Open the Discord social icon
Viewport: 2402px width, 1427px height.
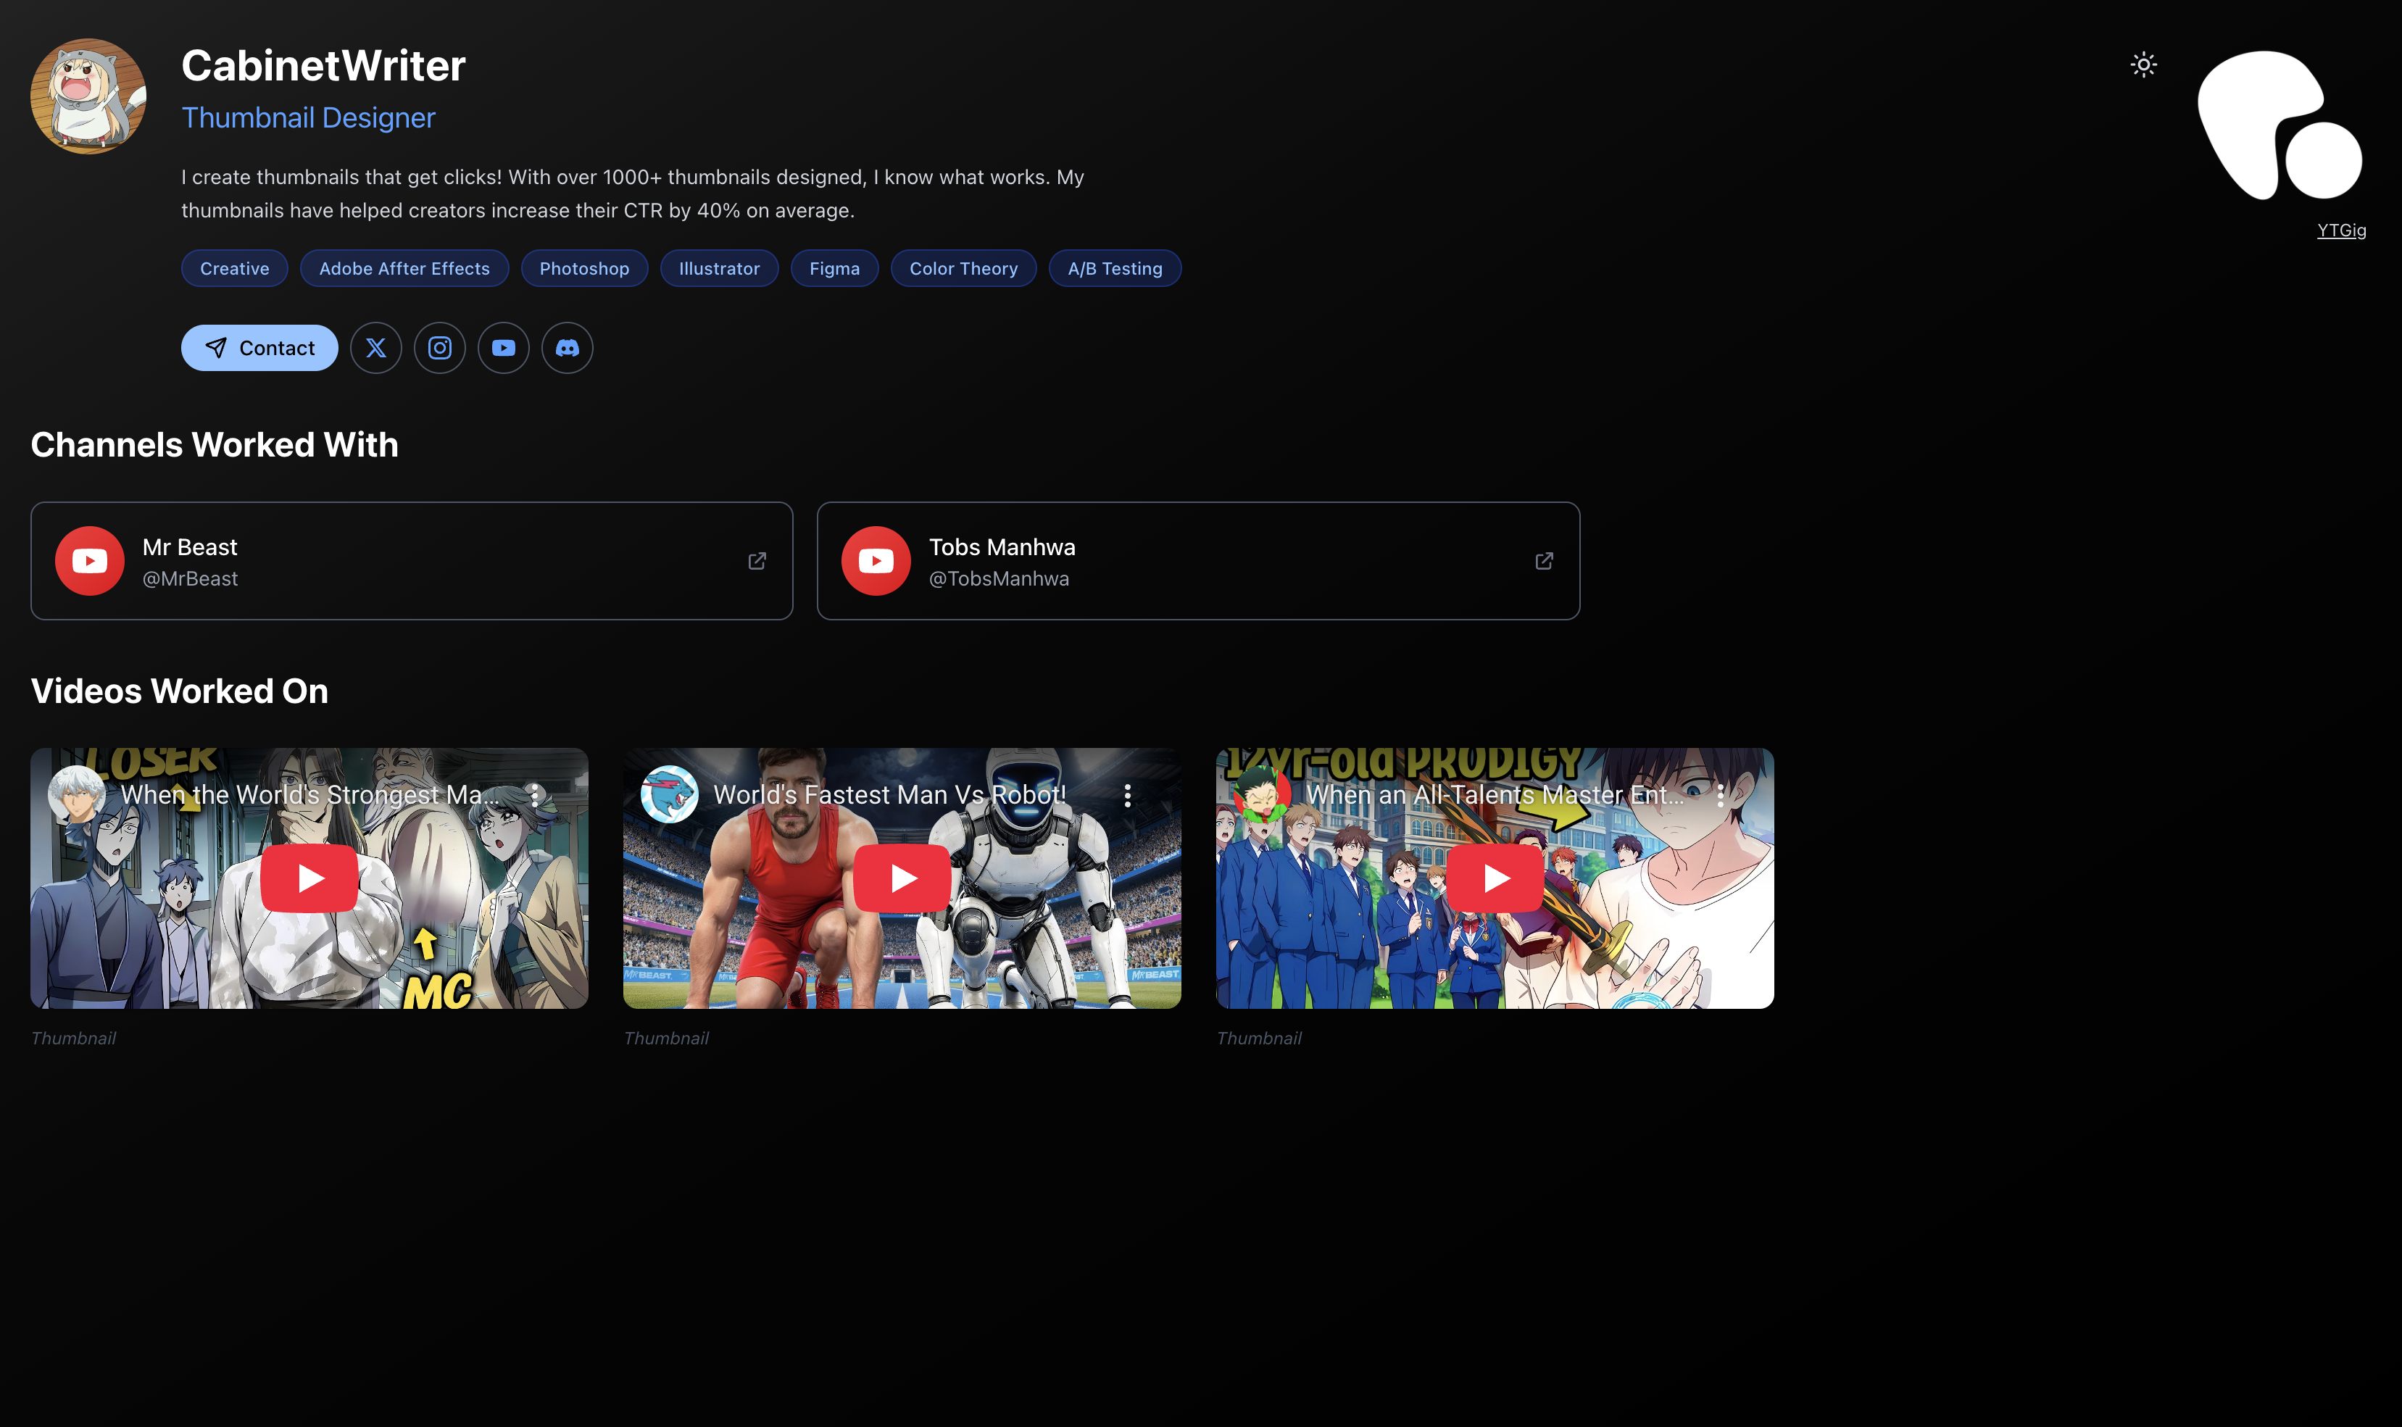(568, 348)
